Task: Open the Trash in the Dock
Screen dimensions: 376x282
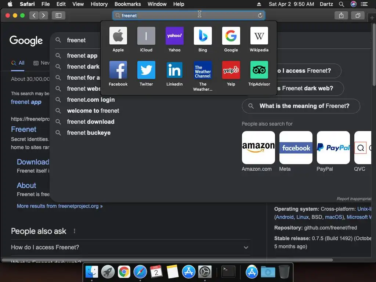Action: (284, 272)
